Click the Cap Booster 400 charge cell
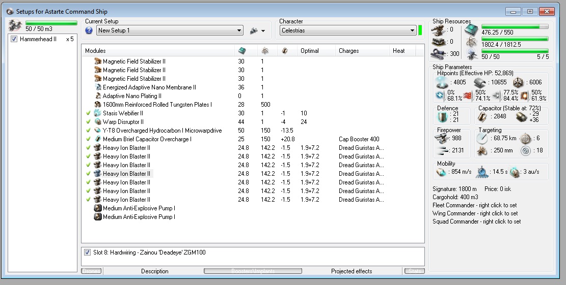 359,139
